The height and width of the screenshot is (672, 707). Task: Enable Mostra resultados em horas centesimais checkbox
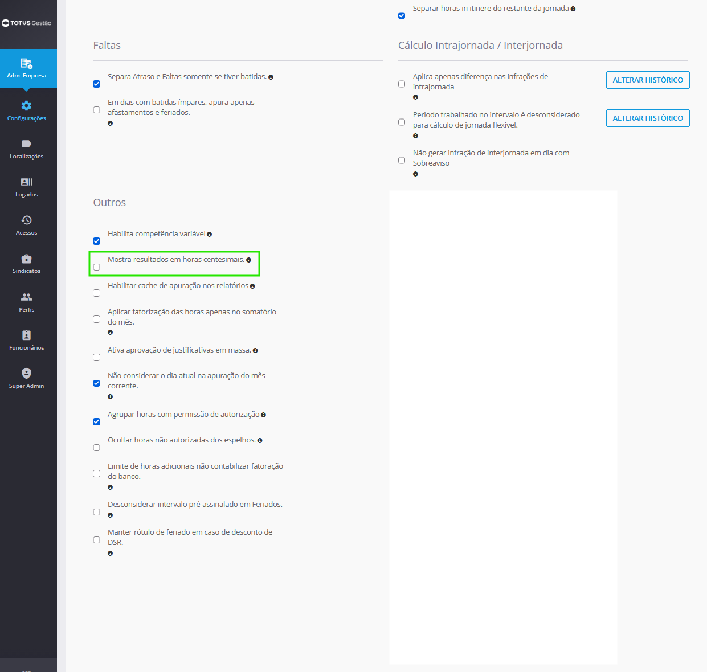(97, 267)
